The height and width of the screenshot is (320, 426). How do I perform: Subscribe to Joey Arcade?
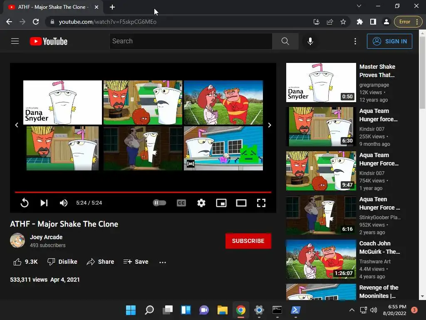(248, 241)
